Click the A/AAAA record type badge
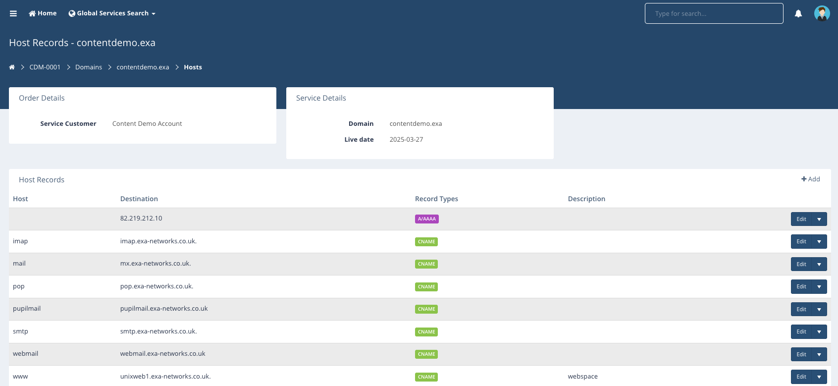 pos(426,219)
